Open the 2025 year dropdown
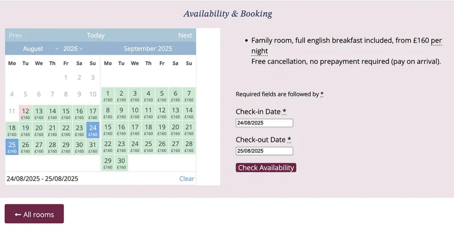 (x=73, y=49)
